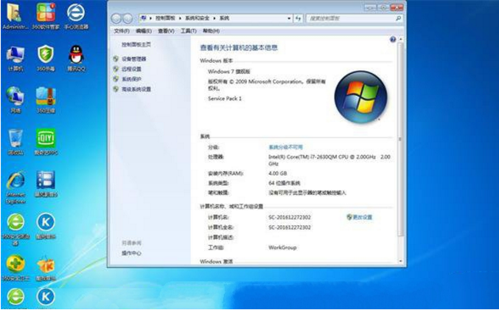Select the WorkGroup value
Image resolution: width=499 pixels, height=310 pixels.
click(282, 247)
